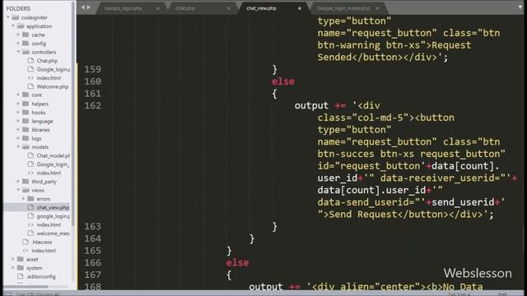Image resolution: width=527 pixels, height=296 pixels.
Task: Open index.html below google_login in views
Action: click(49, 224)
